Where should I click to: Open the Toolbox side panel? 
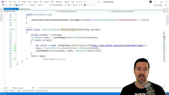[2, 10]
